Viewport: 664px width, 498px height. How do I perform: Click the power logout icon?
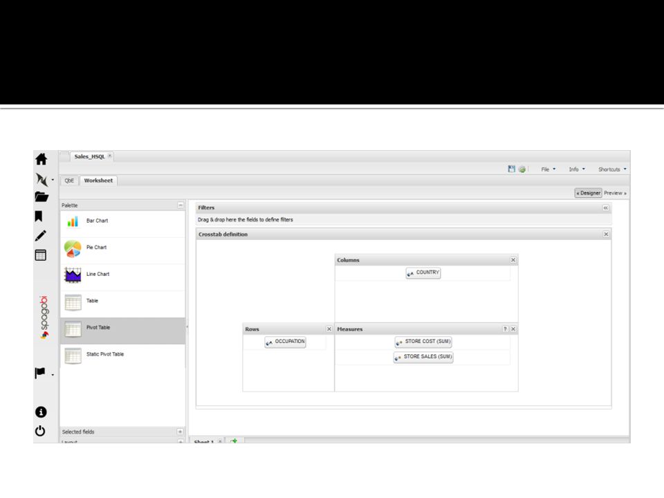[40, 431]
